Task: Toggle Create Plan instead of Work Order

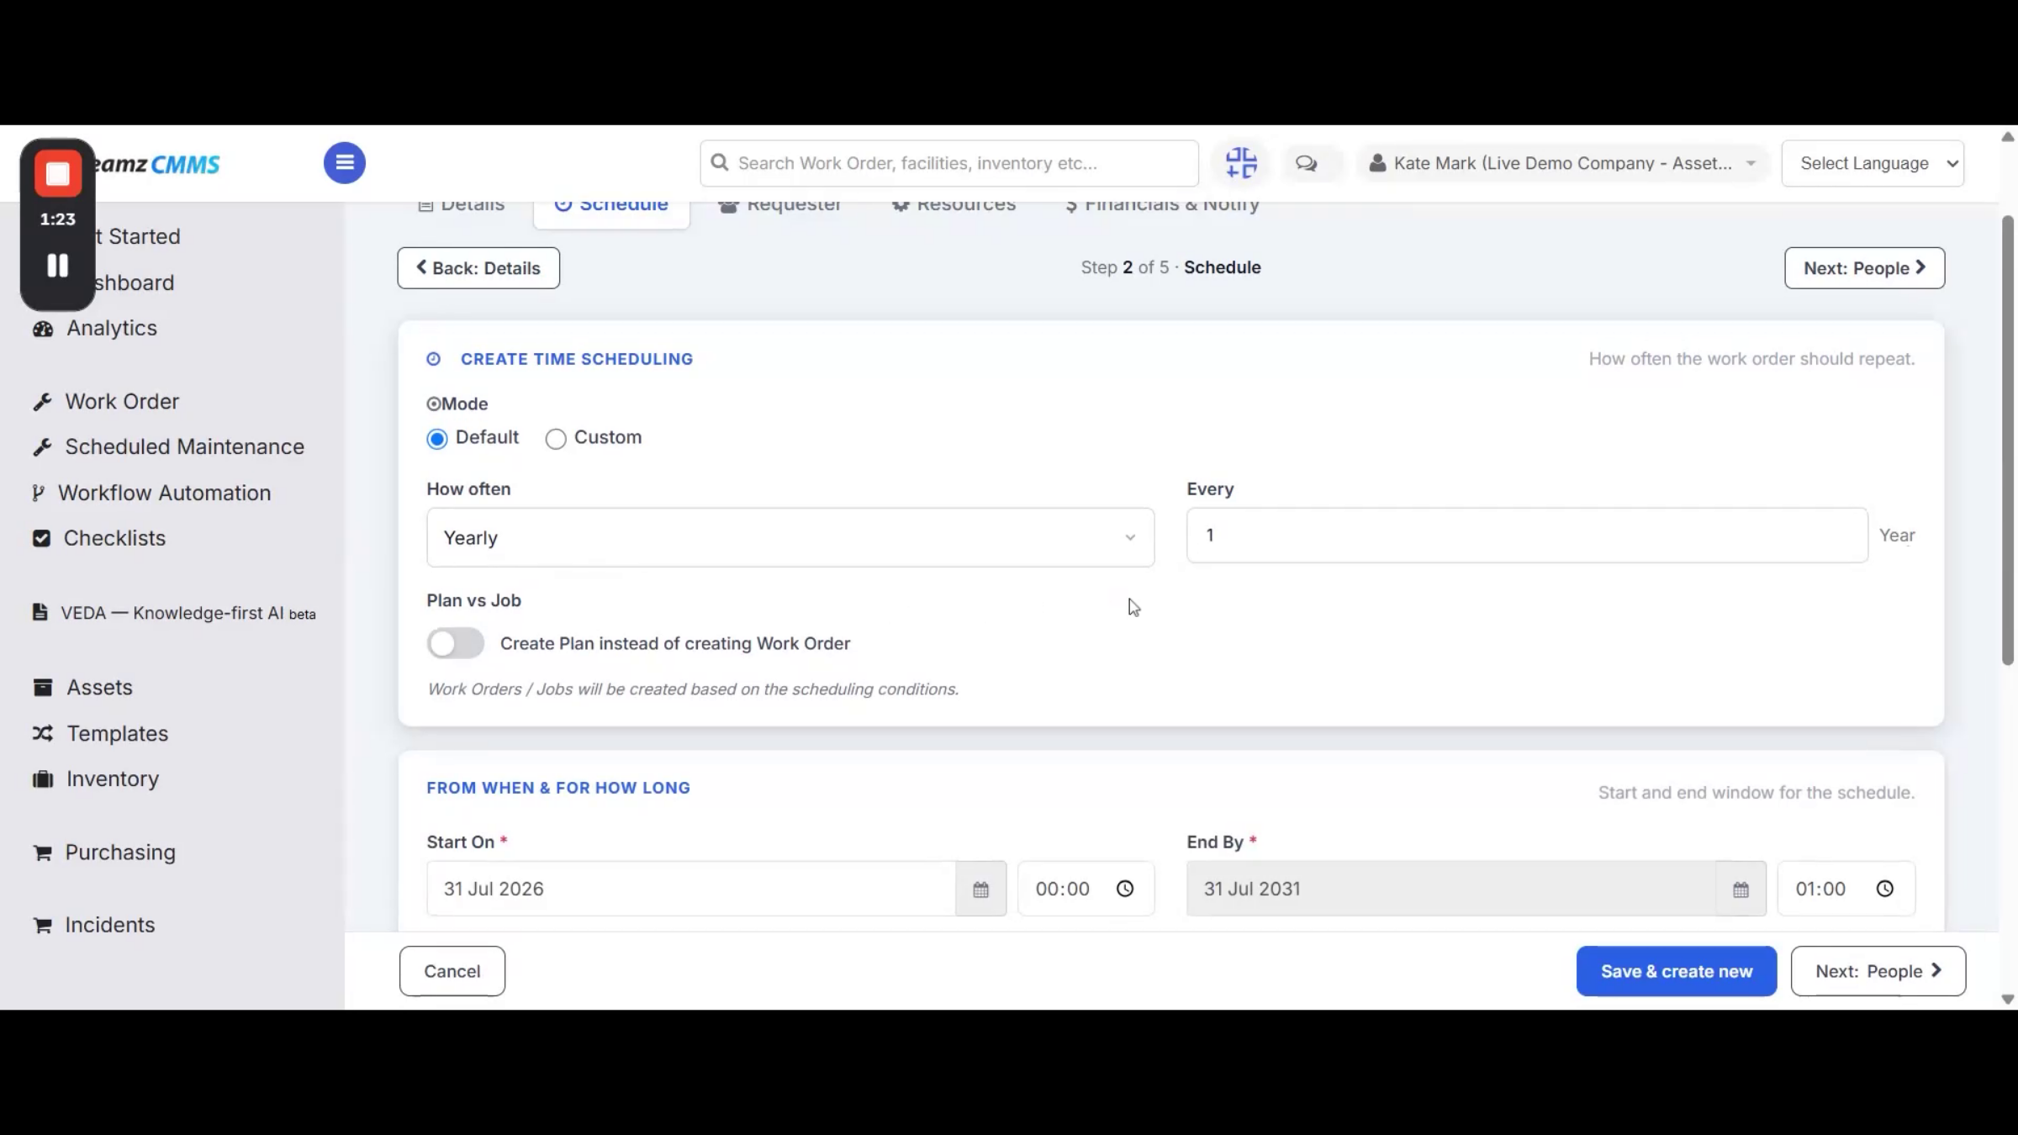Action: click(456, 644)
